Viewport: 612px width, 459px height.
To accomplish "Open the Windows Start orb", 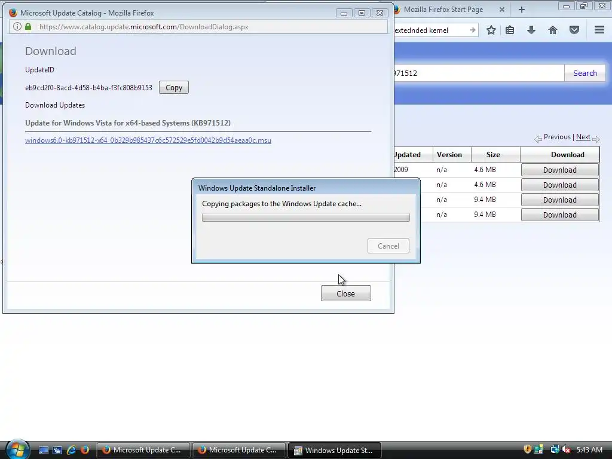I will coord(17,449).
